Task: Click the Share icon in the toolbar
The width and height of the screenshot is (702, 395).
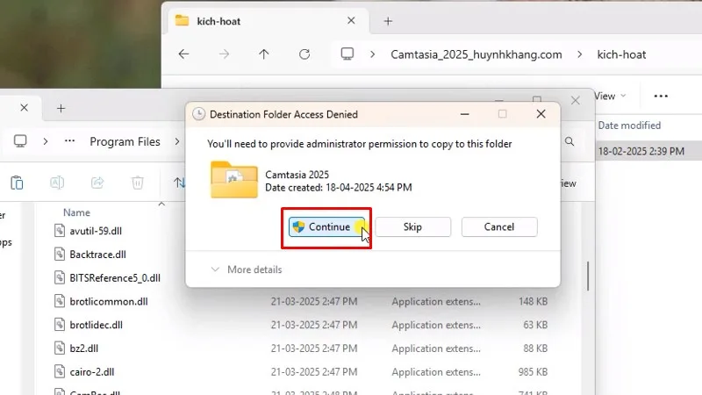Action: click(x=97, y=183)
